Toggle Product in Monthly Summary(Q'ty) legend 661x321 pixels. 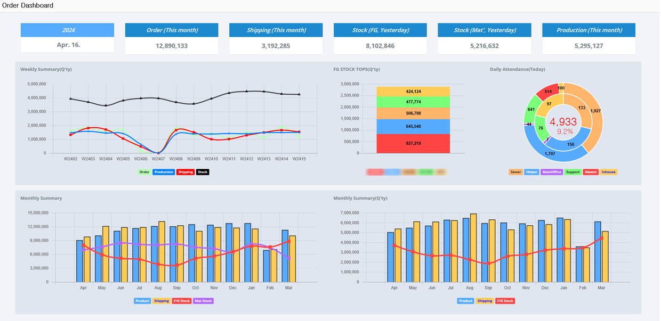[465, 301]
